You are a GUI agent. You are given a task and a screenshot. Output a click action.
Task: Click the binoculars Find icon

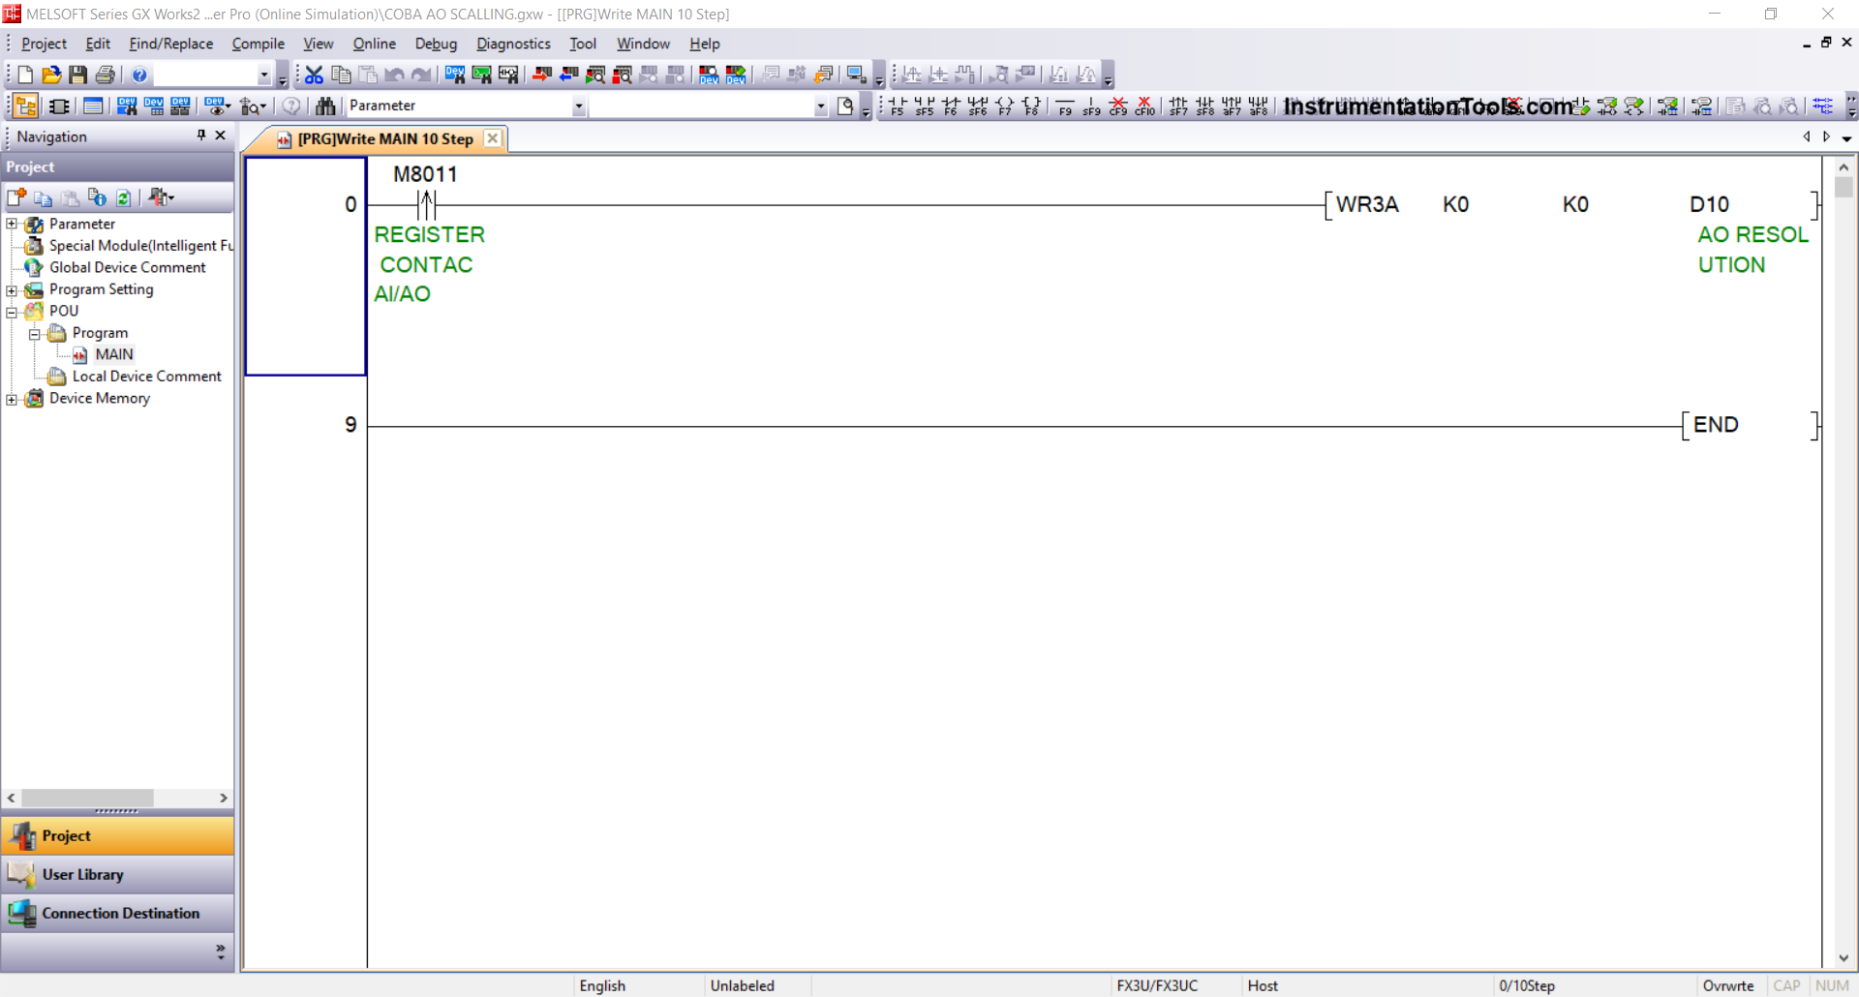pyautogui.click(x=325, y=106)
